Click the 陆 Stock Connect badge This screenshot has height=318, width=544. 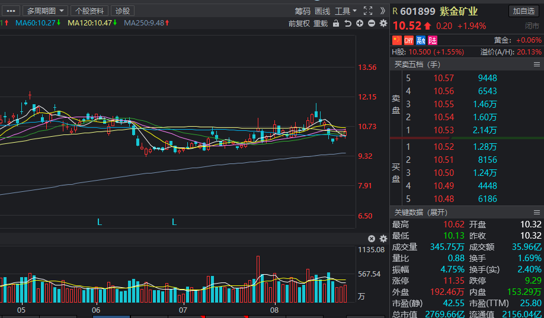(433, 40)
